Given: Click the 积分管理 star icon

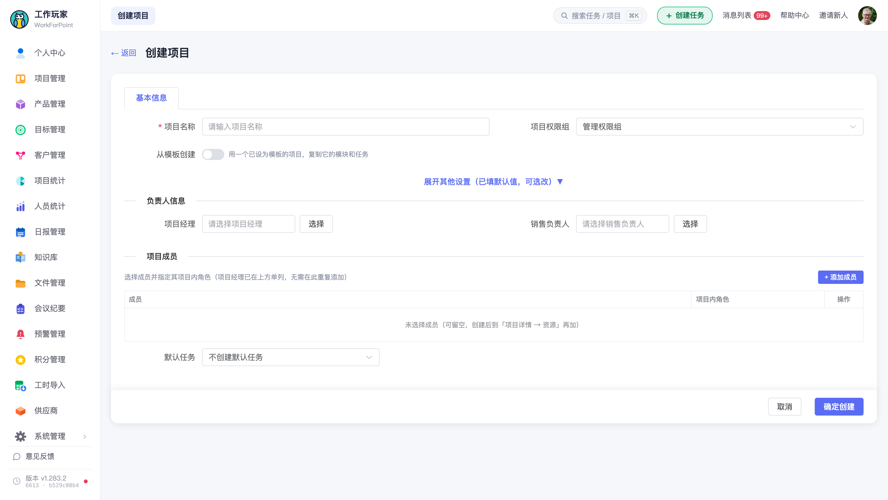Looking at the screenshot, I should click(x=20, y=359).
